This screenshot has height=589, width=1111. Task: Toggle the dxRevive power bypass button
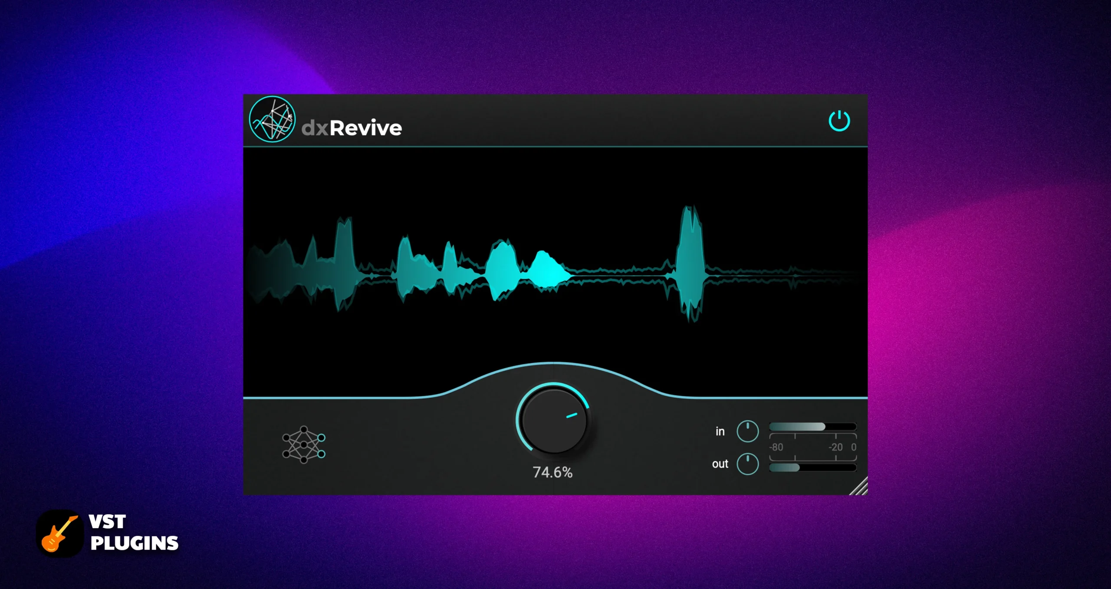point(839,121)
